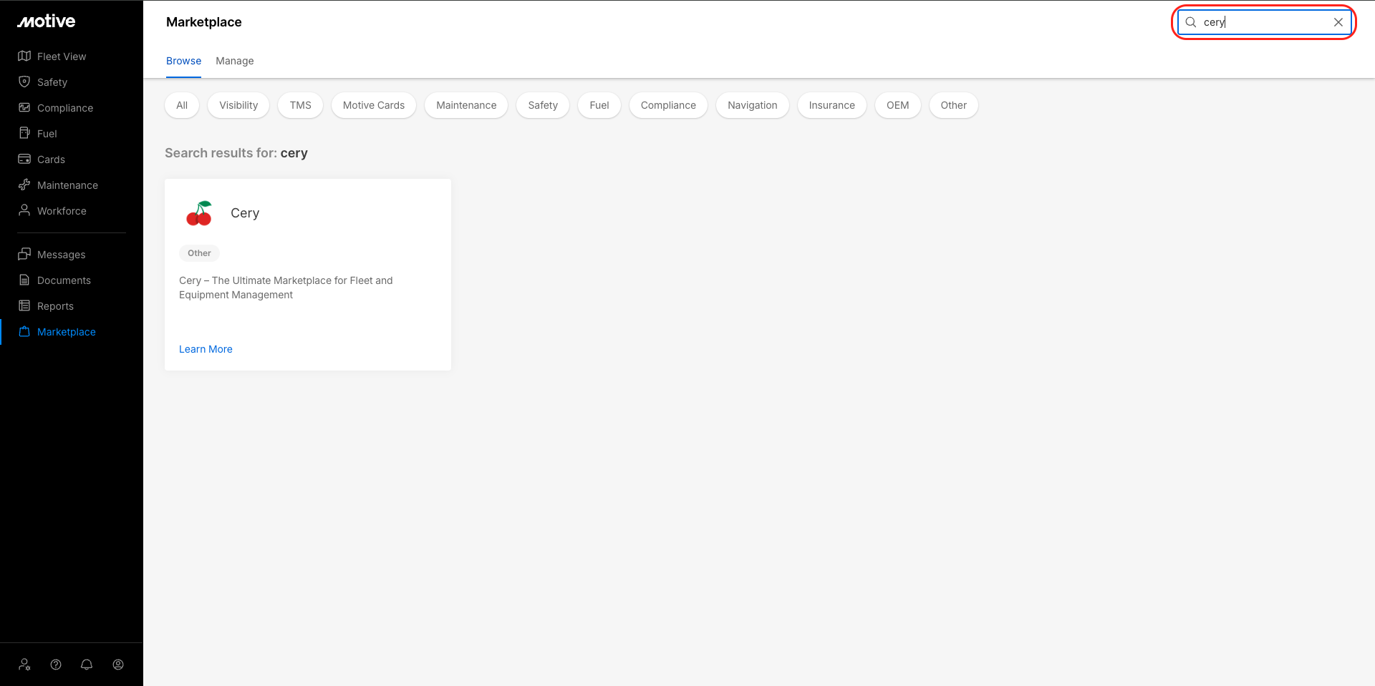Click the Workforce person icon
This screenshot has height=686, width=1375.
click(x=24, y=210)
